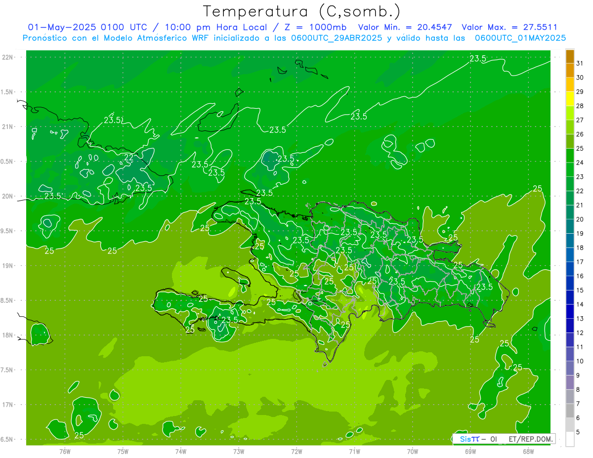Click the "70W" longitude axis label
Image resolution: width=593 pixels, height=458 pixels.
(x=412, y=451)
